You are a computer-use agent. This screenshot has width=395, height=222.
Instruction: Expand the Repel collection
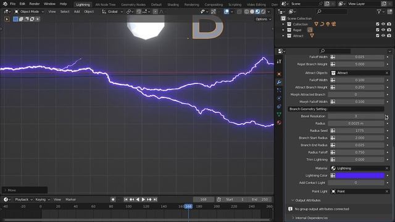coord(283,30)
